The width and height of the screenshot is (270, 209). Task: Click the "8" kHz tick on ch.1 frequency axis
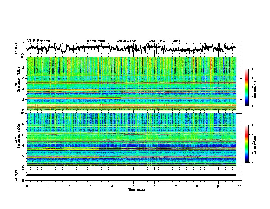tap(24, 68)
